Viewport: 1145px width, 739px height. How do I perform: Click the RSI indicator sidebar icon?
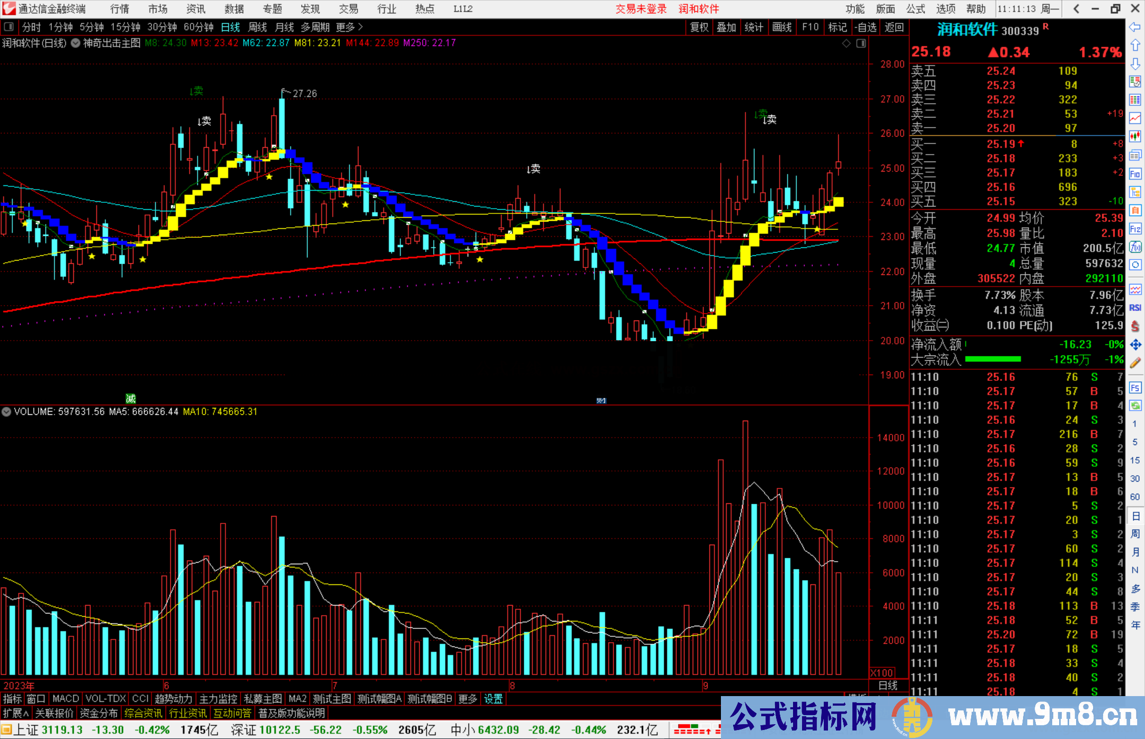coord(1135,308)
